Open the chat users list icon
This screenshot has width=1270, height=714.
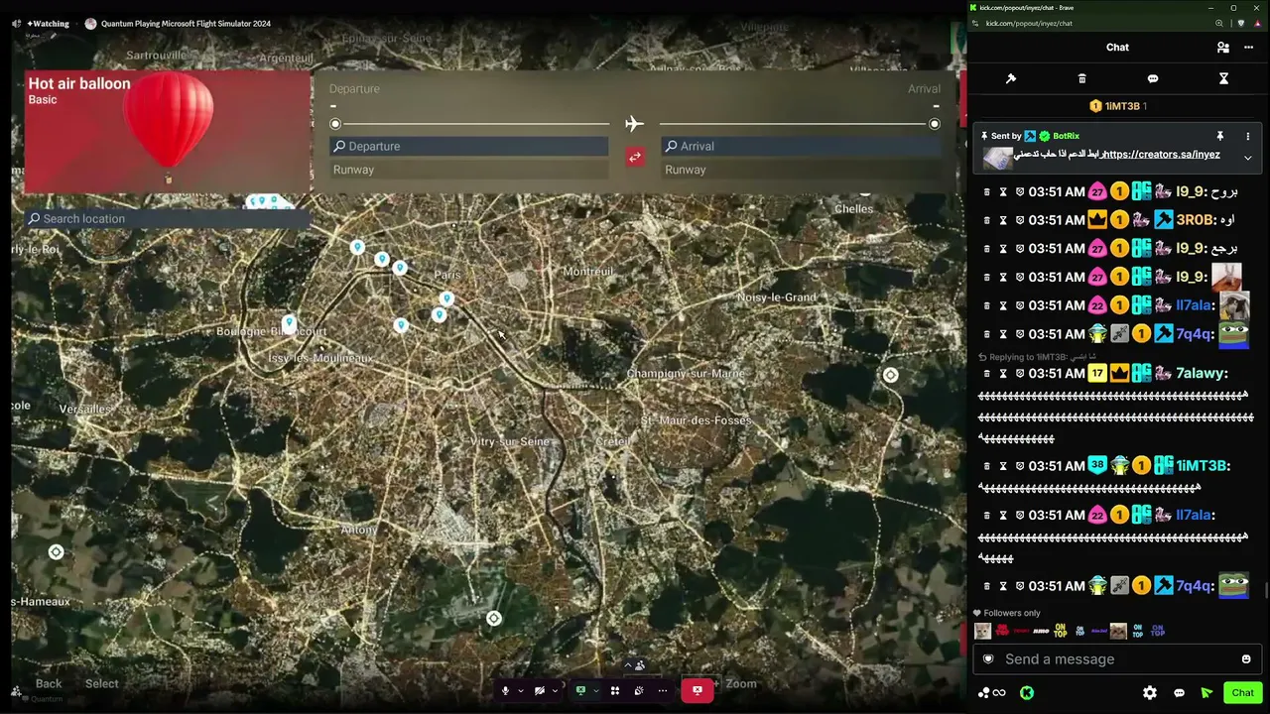pos(1222,47)
